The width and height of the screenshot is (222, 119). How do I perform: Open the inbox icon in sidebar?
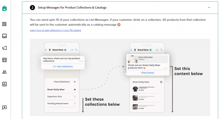click(x=4, y=36)
